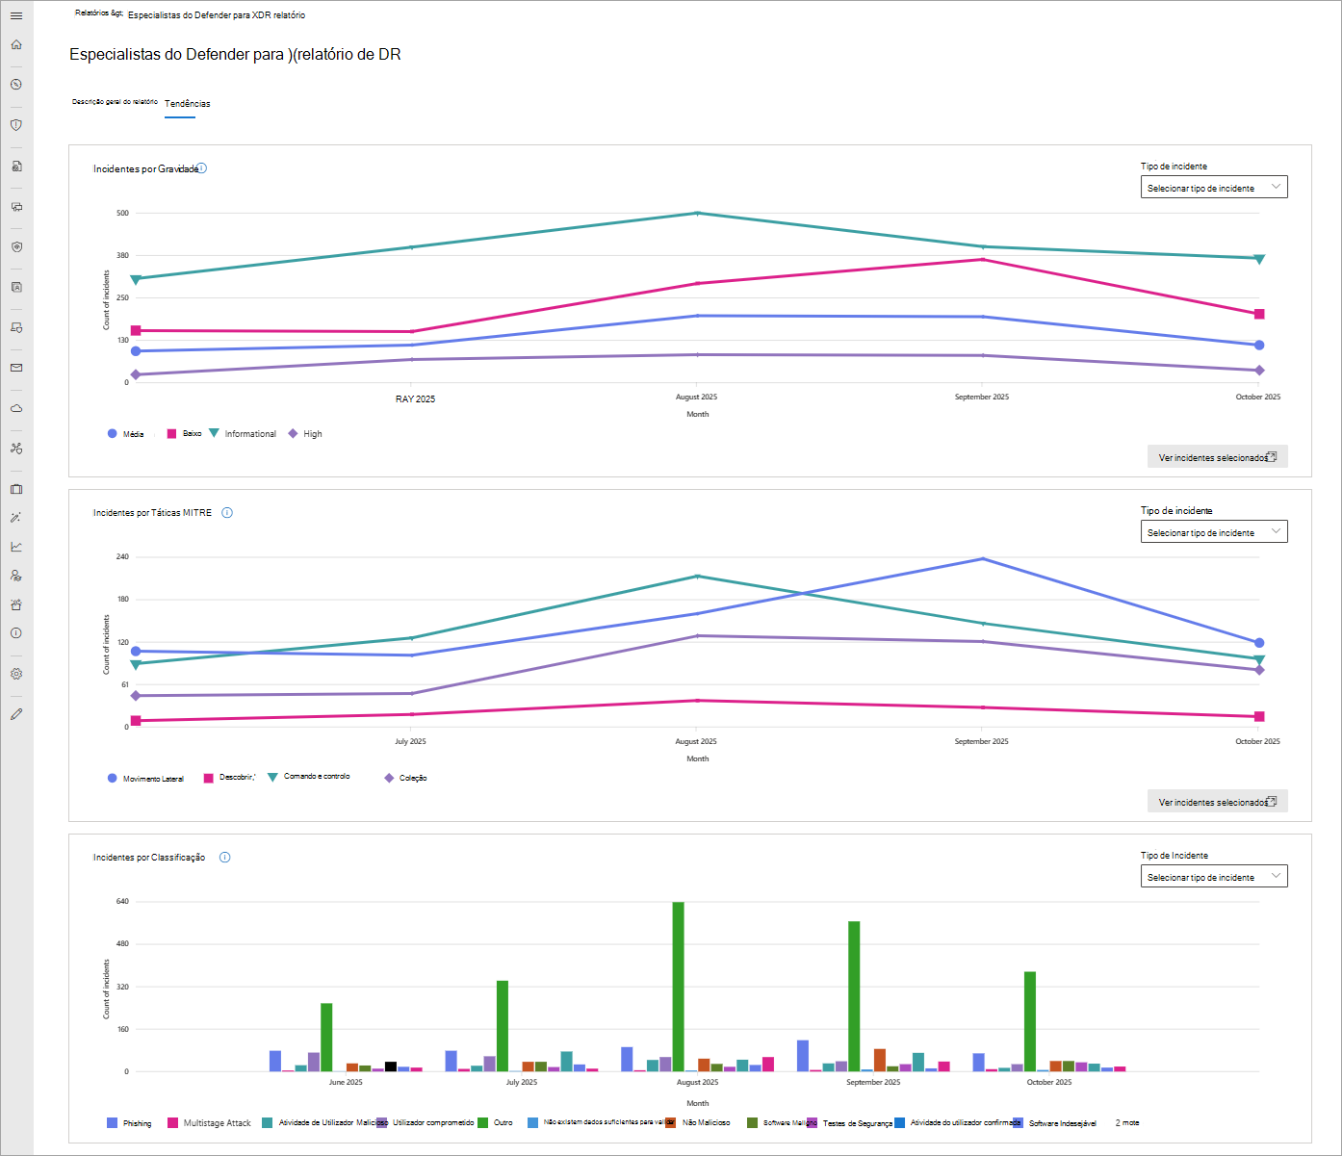Image resolution: width=1342 pixels, height=1156 pixels.
Task: Click the green Outro legend swatch
Action: click(x=483, y=1123)
